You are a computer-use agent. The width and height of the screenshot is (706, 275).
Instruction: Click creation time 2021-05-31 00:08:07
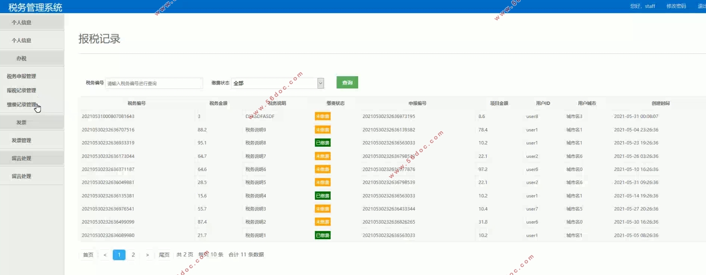pyautogui.click(x=636, y=116)
